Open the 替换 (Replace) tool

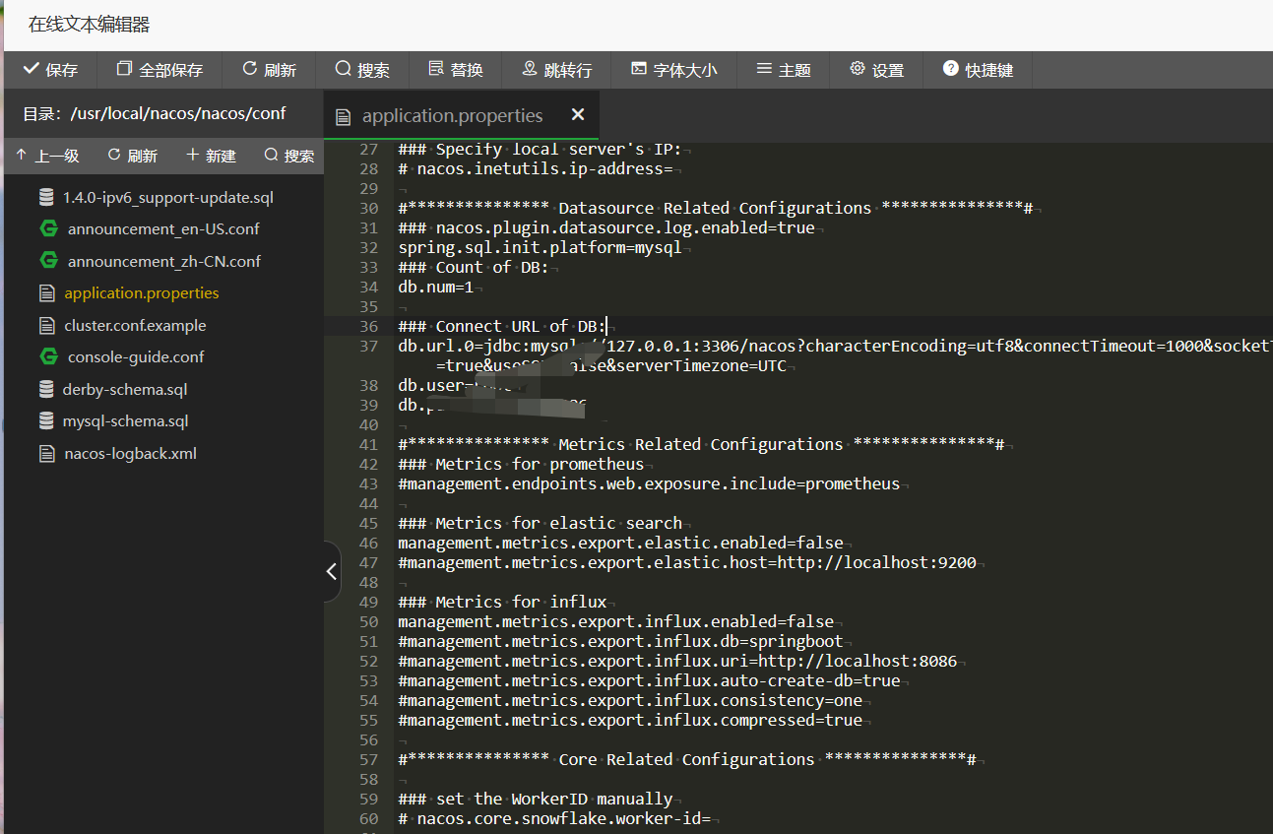click(x=456, y=70)
